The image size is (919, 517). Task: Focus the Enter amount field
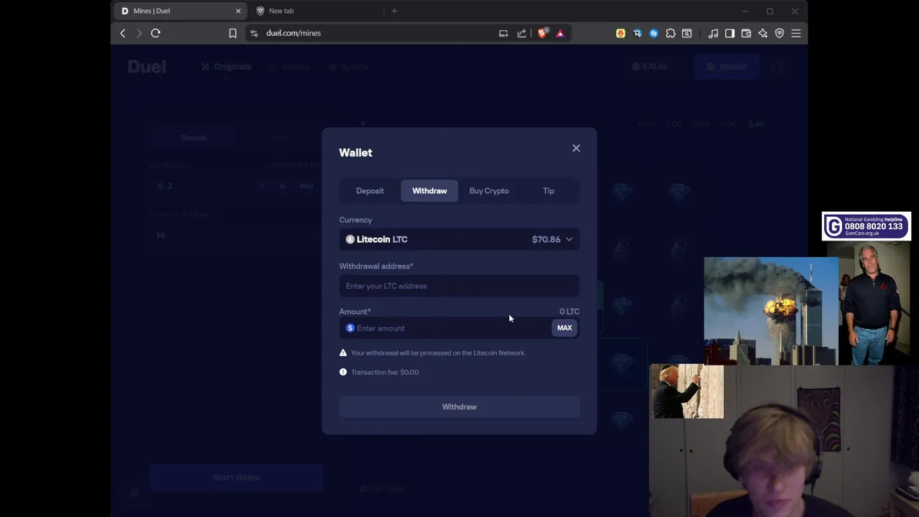(445, 328)
